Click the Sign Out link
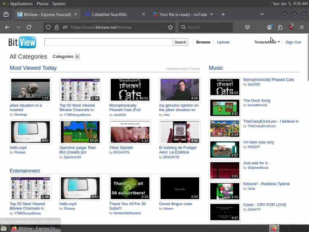The image size is (309, 232). 293,42
